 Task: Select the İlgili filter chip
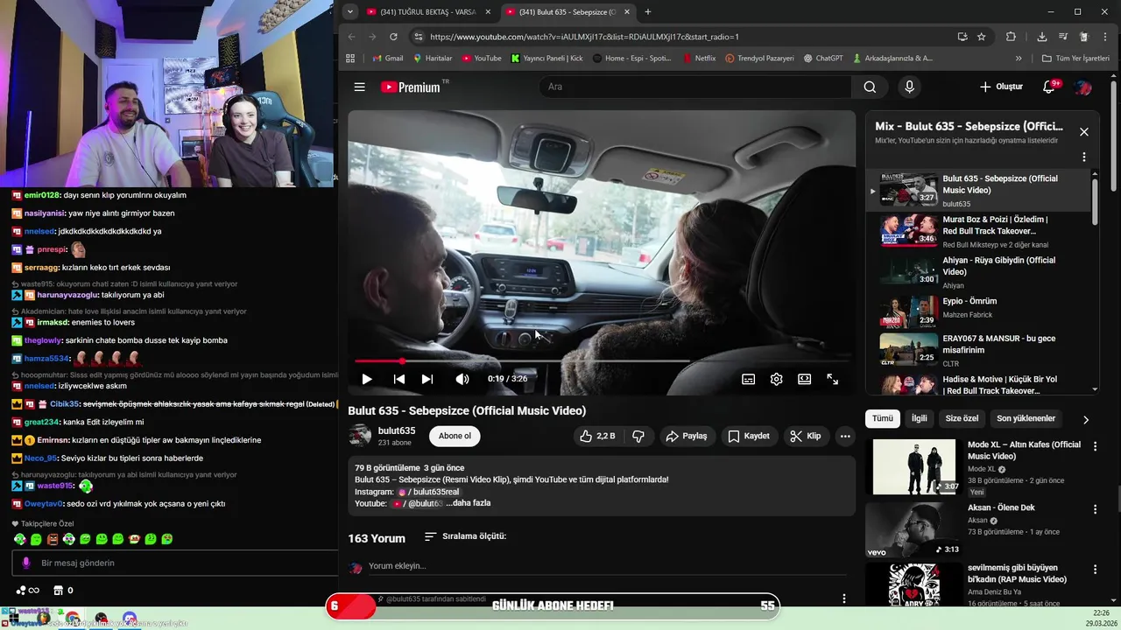click(x=919, y=418)
